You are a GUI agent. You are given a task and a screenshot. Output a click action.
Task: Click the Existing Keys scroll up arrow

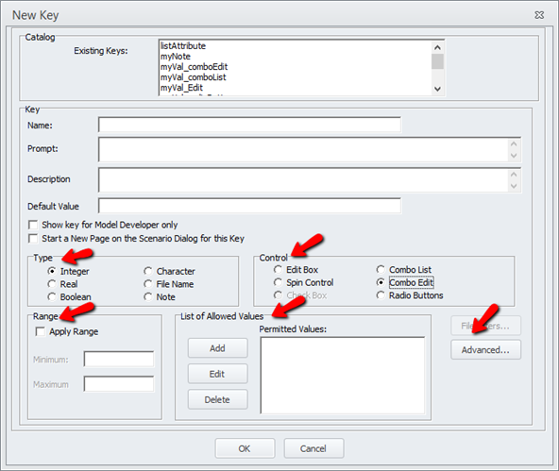(x=437, y=47)
